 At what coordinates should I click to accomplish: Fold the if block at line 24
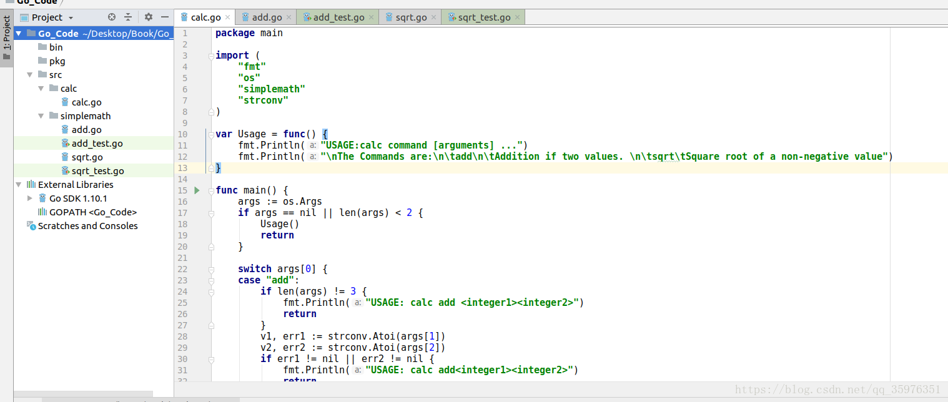click(x=211, y=292)
